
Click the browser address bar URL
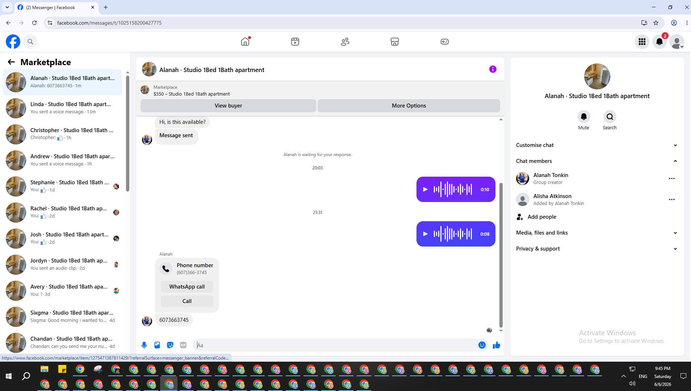[109, 23]
